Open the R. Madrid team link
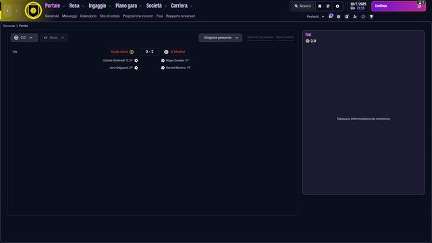 click(x=178, y=52)
